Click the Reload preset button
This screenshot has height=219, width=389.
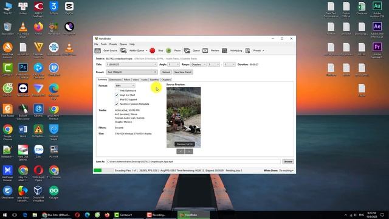click(166, 72)
